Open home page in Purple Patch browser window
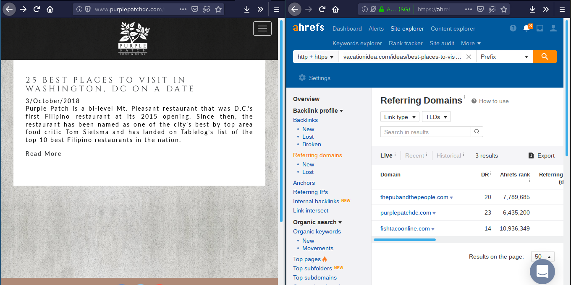571x285 pixels. click(x=50, y=9)
